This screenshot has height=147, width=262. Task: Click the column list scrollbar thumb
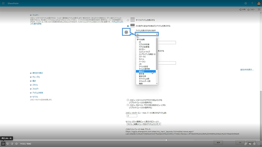tap(157, 54)
